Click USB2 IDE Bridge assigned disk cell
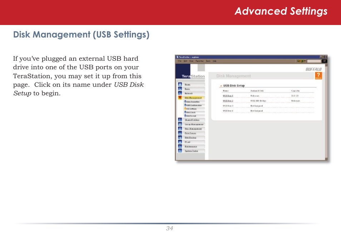Screen dimensions: 341x236 click(x=258, y=101)
